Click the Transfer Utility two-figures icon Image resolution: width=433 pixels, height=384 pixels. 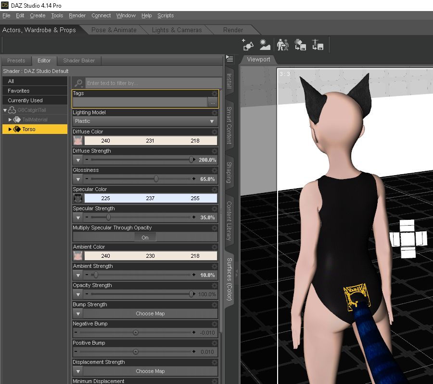[282, 45]
